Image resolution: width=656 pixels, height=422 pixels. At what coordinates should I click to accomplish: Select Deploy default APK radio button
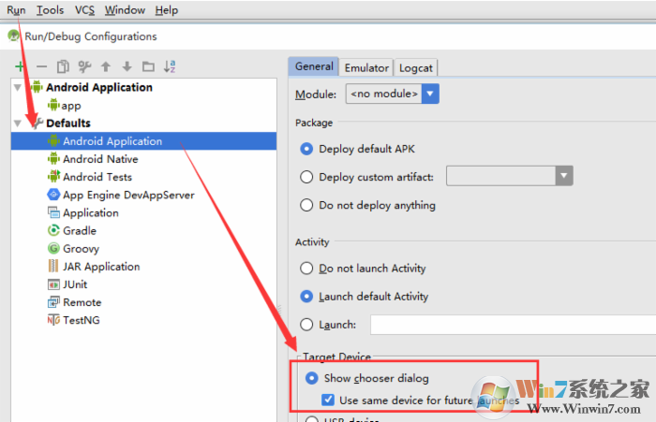306,149
